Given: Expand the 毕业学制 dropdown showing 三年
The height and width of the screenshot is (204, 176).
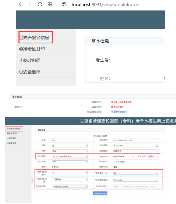Looking at the screenshot, I should pyautogui.click(x=70, y=162).
